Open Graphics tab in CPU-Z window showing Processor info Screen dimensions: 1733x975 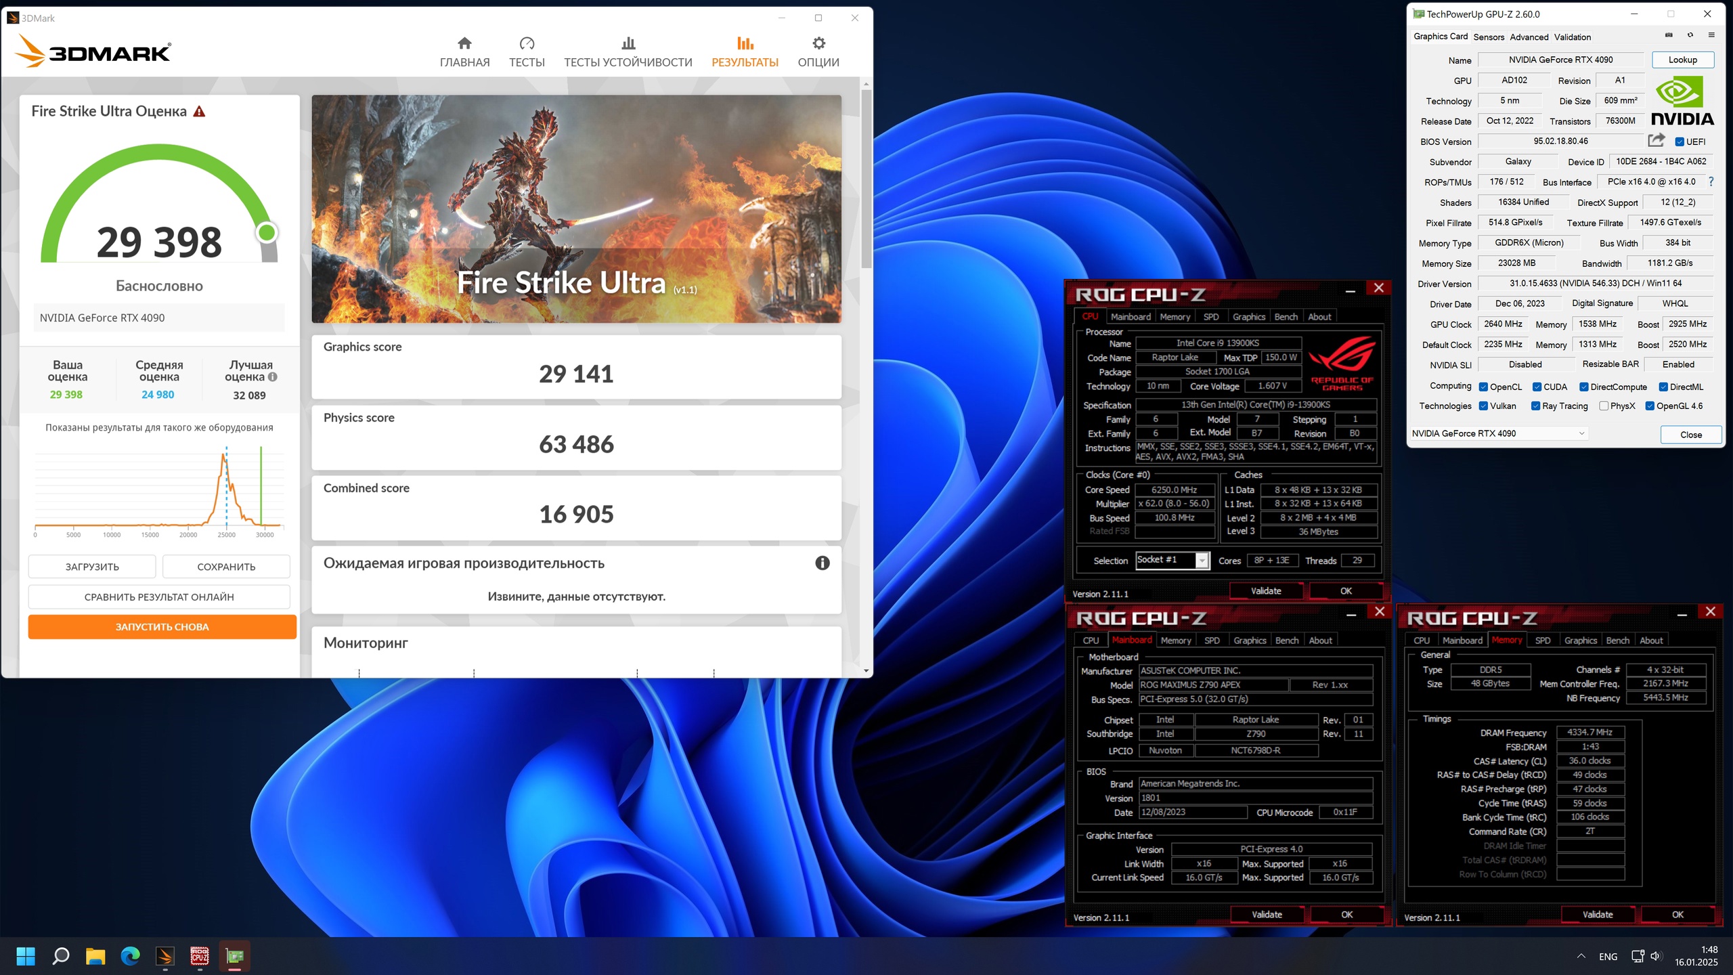point(1248,316)
